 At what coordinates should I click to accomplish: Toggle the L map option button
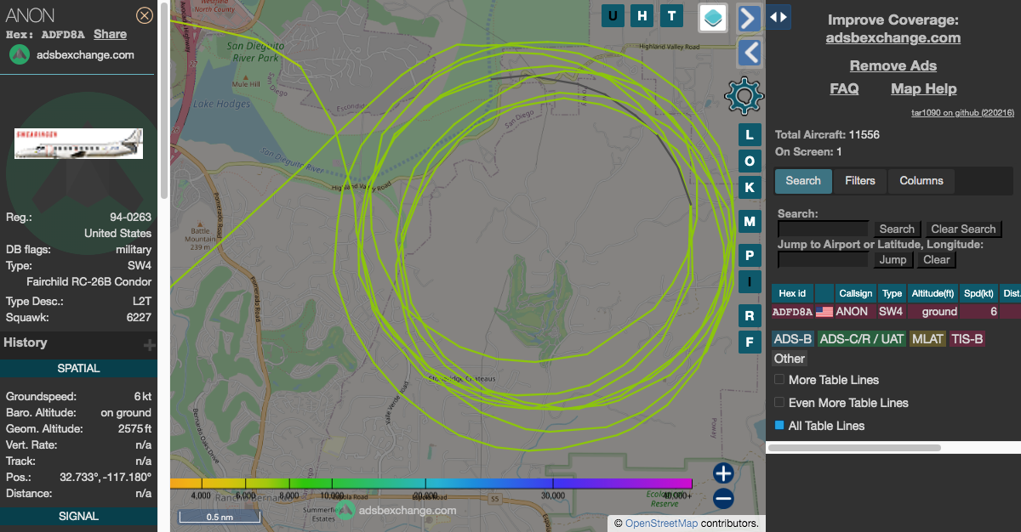pyautogui.click(x=749, y=134)
